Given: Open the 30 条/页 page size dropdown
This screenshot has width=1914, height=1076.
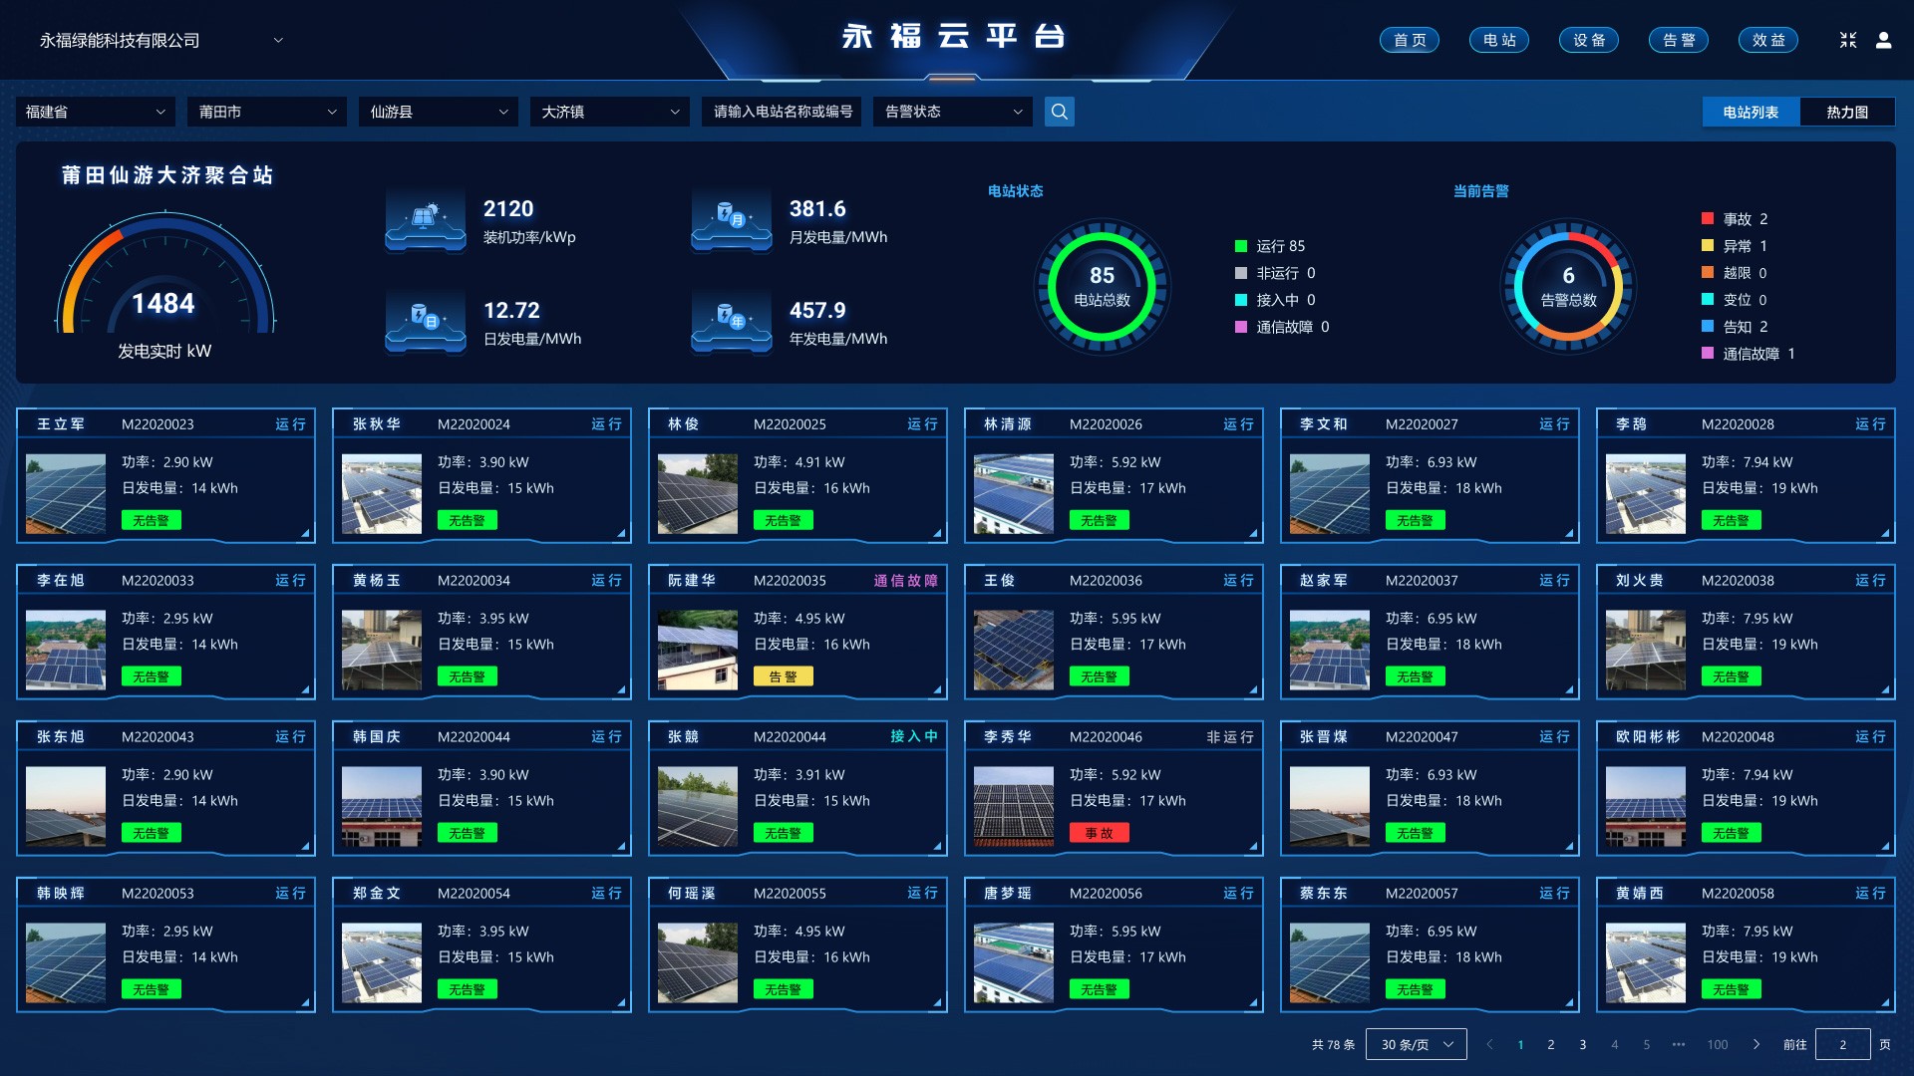Looking at the screenshot, I should [1416, 1044].
